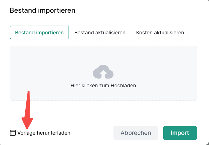Viewport: 209px width, 145px height.
Task: Choose the rightmost tab for updating costs
Action: [x=160, y=32]
